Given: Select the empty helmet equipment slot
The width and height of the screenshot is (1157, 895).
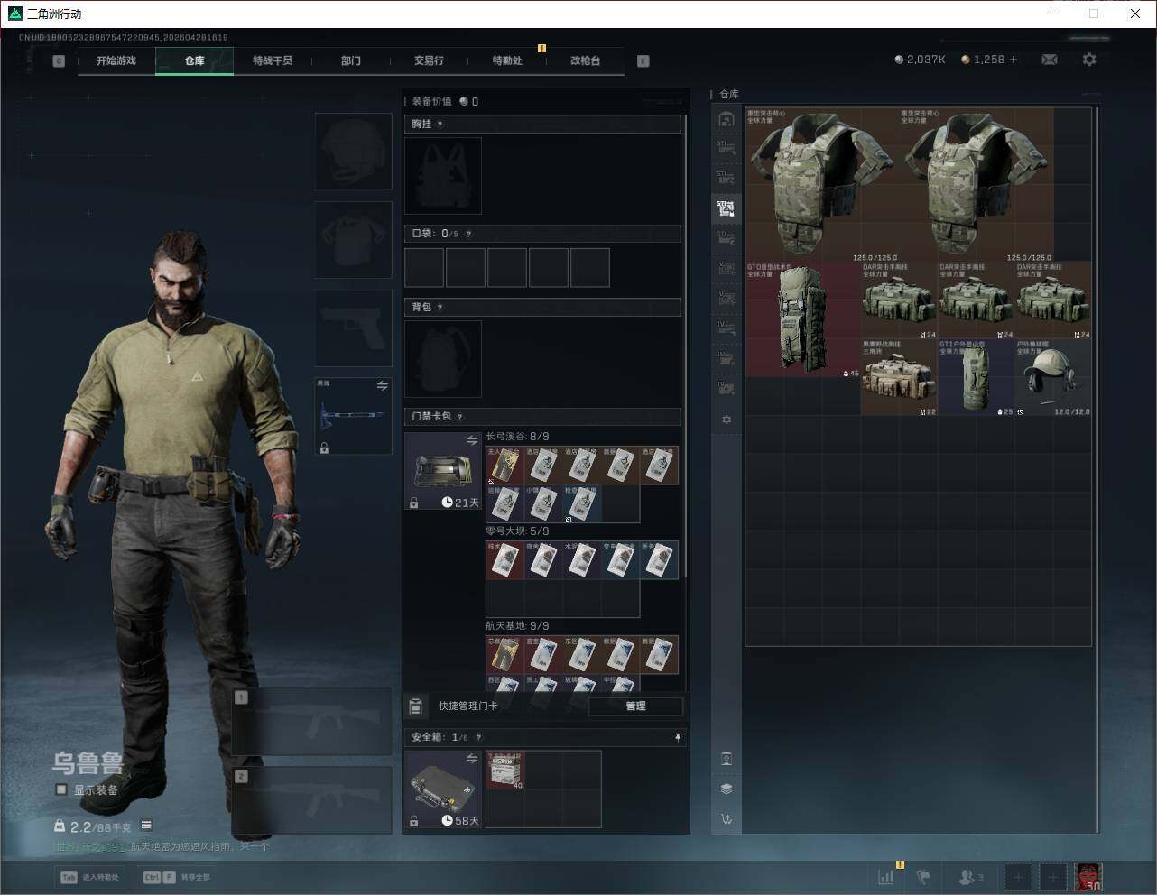Looking at the screenshot, I should pyautogui.click(x=354, y=152).
